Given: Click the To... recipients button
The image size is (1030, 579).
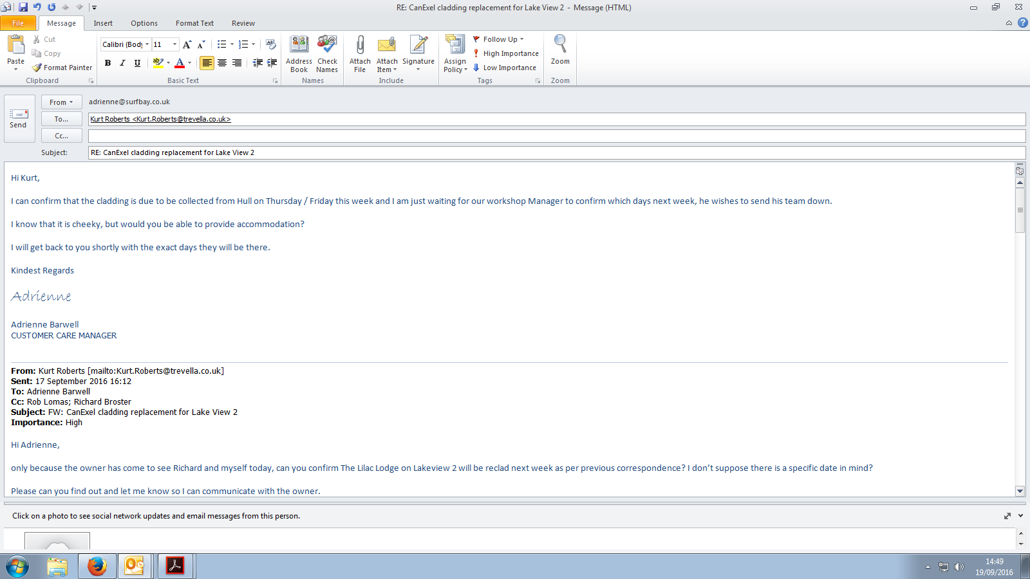Looking at the screenshot, I should tap(61, 119).
